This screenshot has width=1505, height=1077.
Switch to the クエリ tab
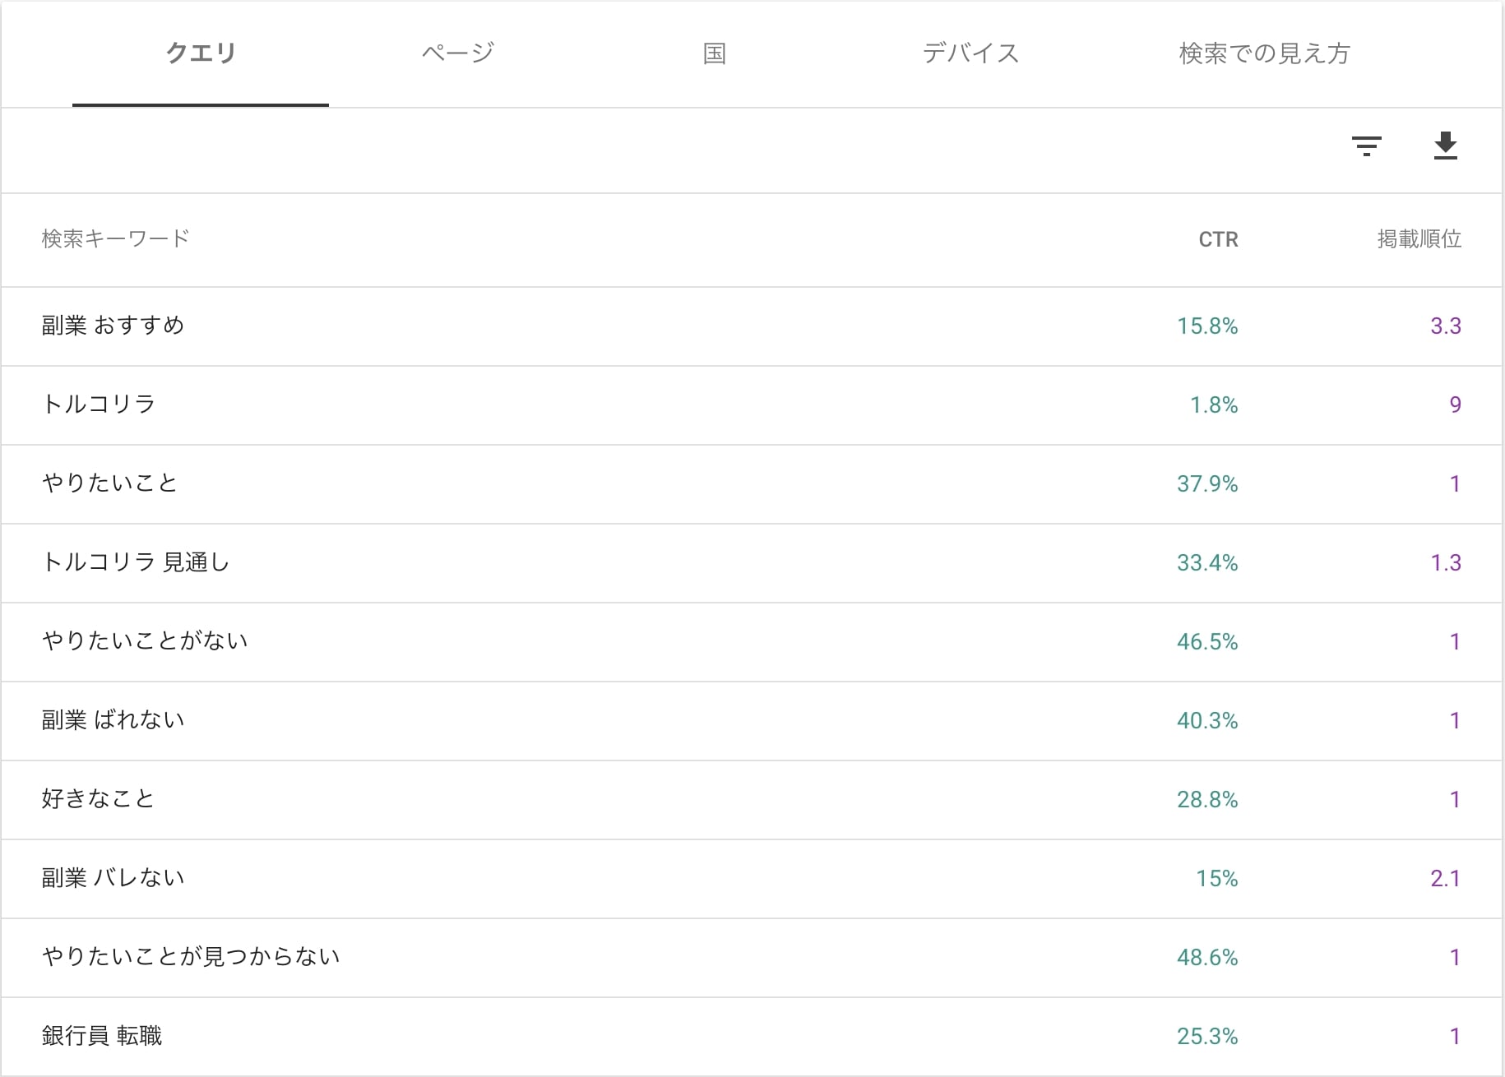tap(201, 53)
